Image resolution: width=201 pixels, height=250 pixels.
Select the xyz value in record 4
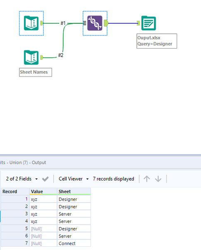pyautogui.click(x=43, y=221)
